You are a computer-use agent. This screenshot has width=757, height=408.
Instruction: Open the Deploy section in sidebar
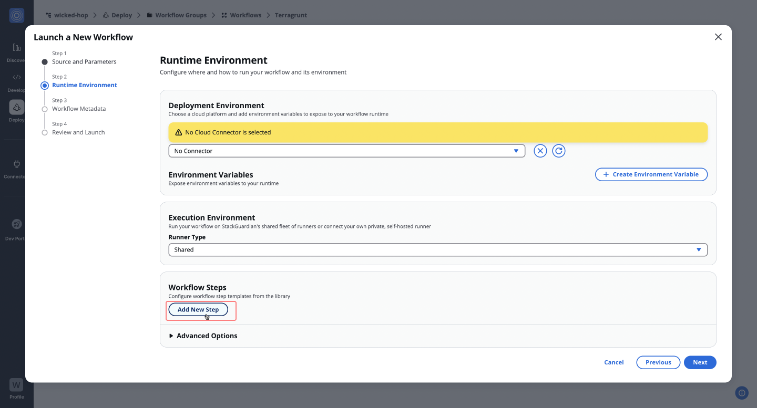click(x=16, y=108)
